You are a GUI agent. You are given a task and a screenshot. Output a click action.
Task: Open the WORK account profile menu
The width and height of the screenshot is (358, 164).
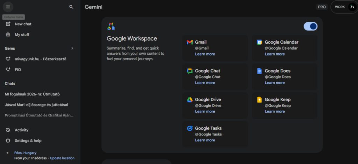(344, 7)
